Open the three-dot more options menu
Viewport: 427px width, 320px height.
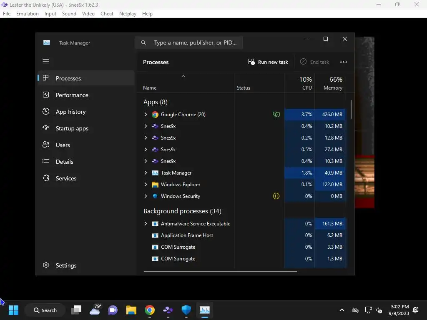[x=344, y=62]
